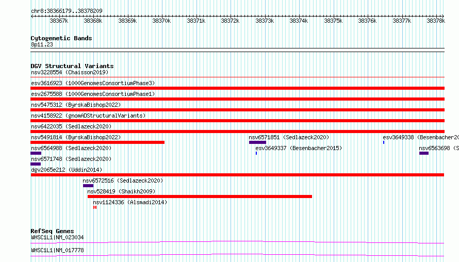The width and height of the screenshot is (459, 262).
Task: Open the esv2675588 (1000GenomesConsortiumPhase1) label
Action: point(93,94)
